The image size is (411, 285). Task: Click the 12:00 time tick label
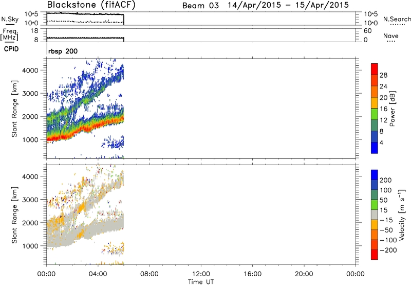(x=201, y=274)
